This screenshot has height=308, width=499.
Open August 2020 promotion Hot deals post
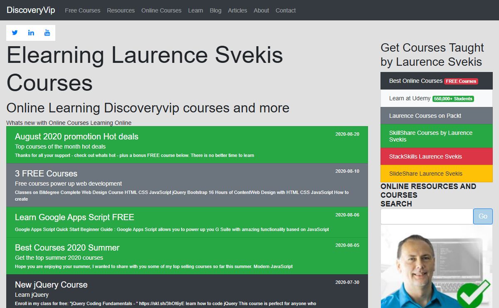click(x=187, y=145)
